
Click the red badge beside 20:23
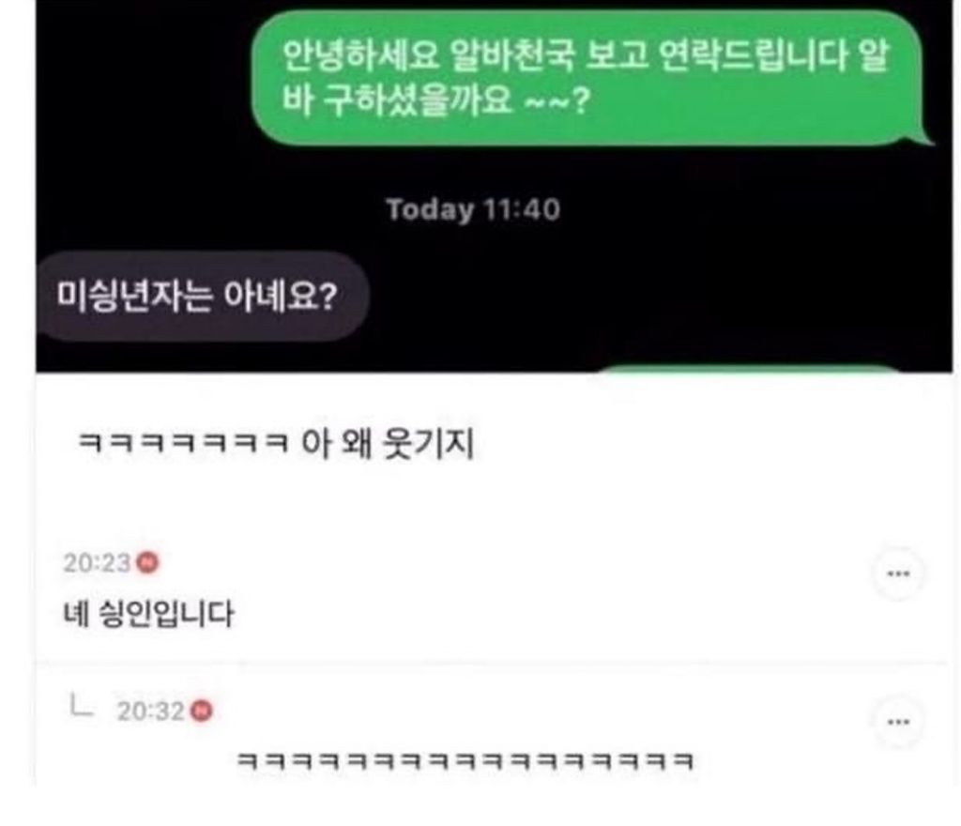[x=147, y=562]
